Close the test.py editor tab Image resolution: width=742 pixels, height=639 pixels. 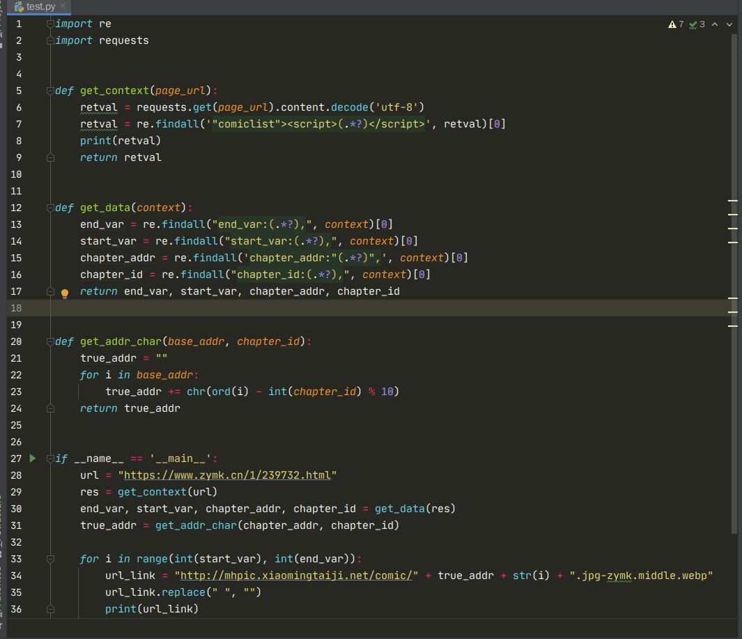[63, 6]
